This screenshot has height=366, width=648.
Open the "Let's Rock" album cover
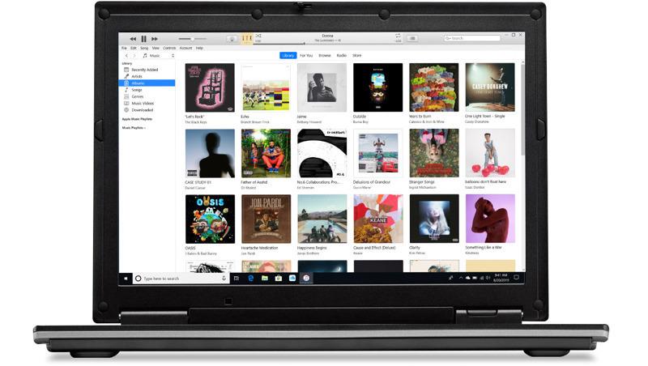(210, 87)
